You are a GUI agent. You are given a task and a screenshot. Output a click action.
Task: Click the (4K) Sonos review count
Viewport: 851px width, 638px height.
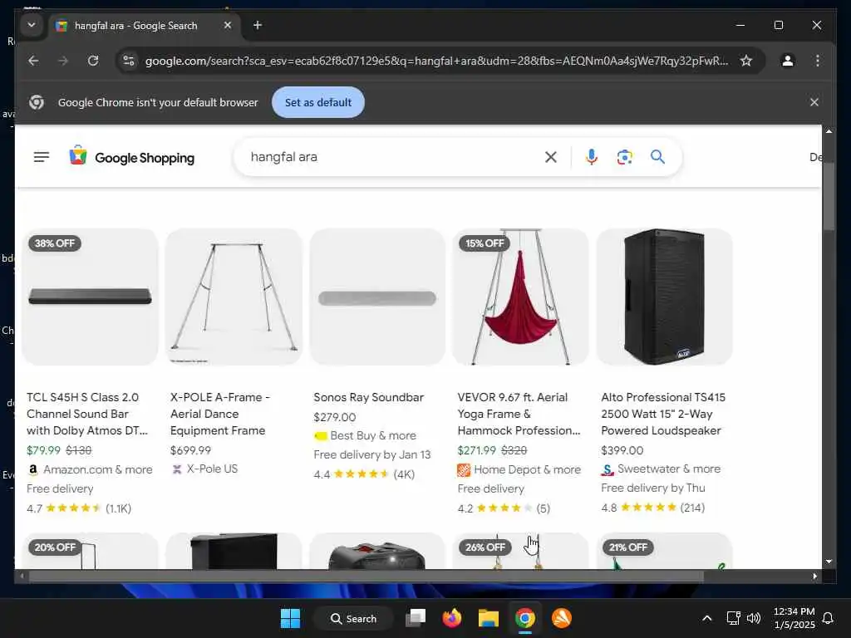404,474
